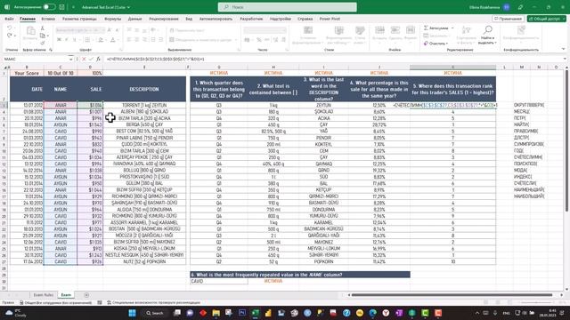This screenshot has height=320, width=570.
Task: Click the copy icon
Action: pos(43,36)
